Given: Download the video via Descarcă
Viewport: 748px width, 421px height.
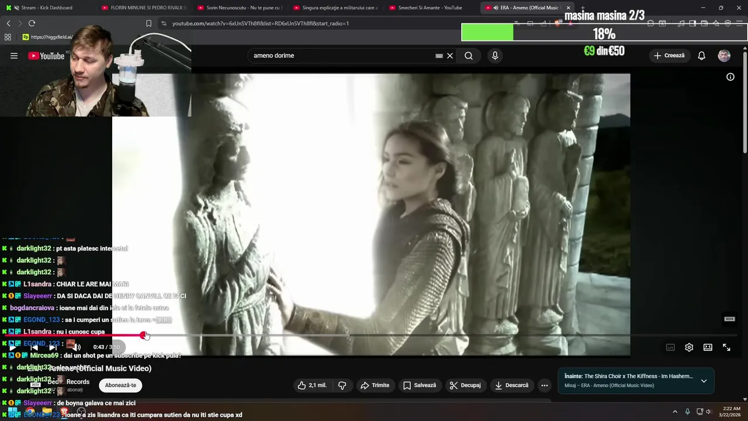Looking at the screenshot, I should click(x=511, y=385).
